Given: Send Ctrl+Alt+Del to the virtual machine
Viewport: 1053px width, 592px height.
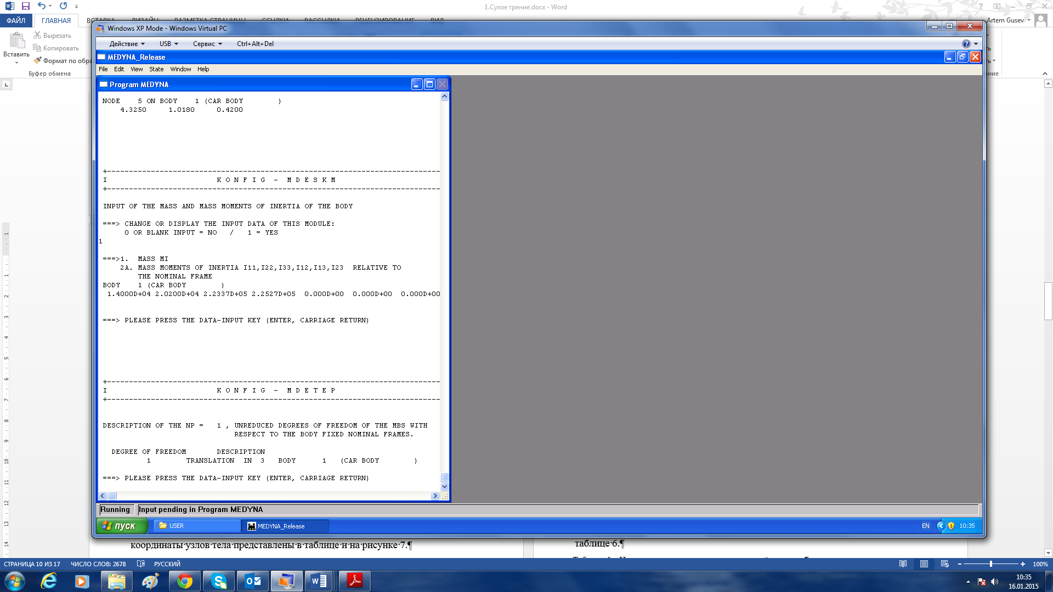Looking at the screenshot, I should click(255, 44).
